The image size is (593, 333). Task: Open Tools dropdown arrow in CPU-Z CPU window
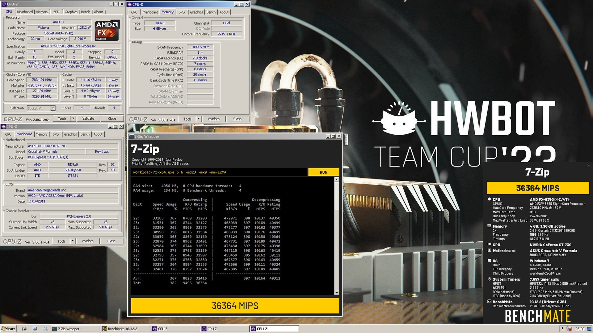click(x=73, y=118)
